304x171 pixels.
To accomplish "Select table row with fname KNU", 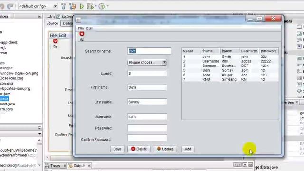I will click(230, 79).
